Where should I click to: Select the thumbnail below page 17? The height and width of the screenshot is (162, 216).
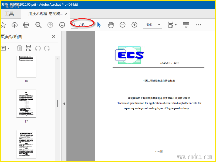pyautogui.click(x=26, y=144)
